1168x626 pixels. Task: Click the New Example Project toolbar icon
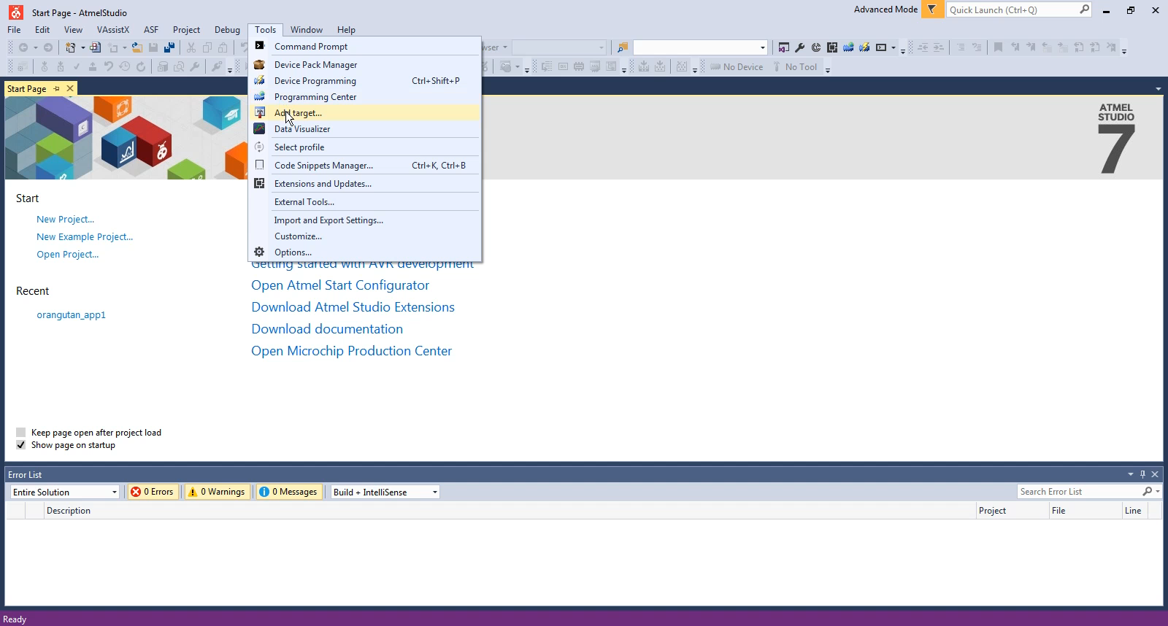95,47
